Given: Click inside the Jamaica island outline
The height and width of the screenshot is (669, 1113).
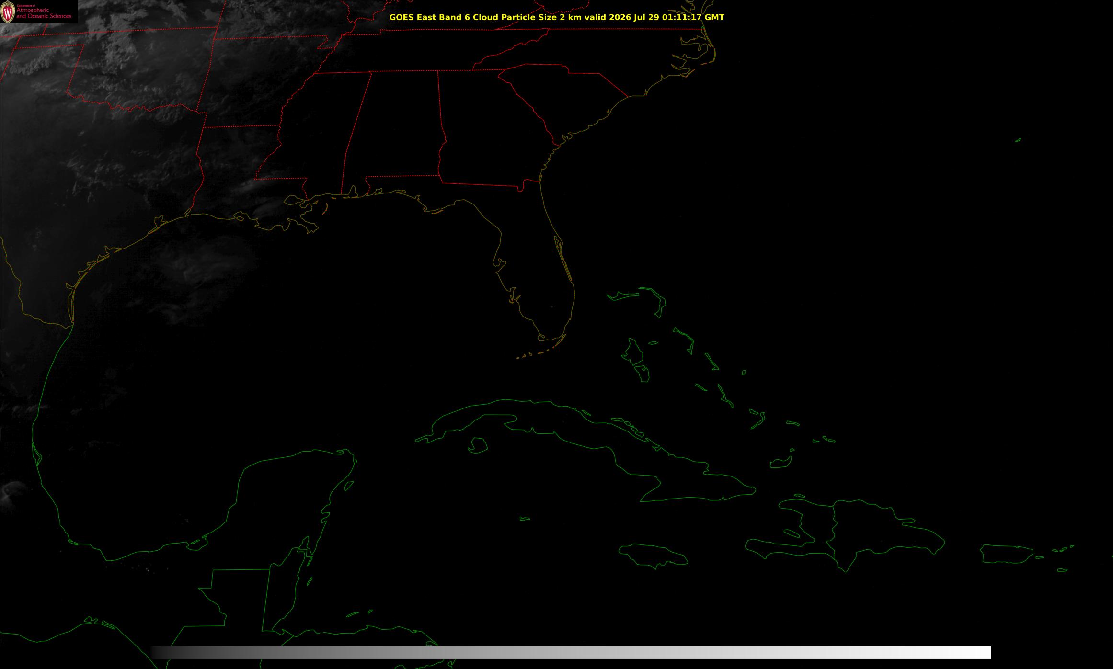Looking at the screenshot, I should point(653,555).
